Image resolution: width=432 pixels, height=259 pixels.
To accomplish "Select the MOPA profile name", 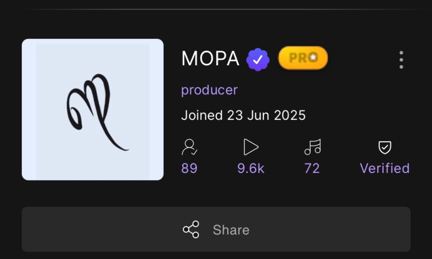I will 210,59.
